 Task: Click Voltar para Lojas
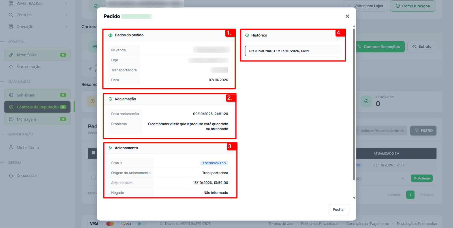[366, 6]
